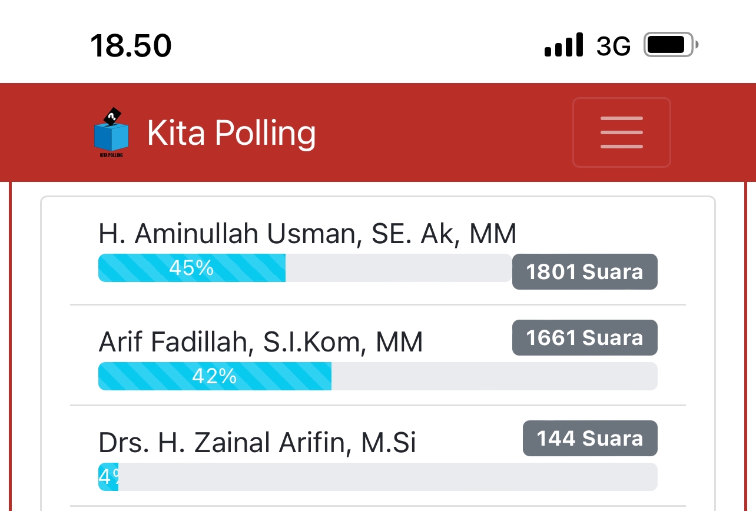Click candidate H. Aminullah Usman name

307,234
